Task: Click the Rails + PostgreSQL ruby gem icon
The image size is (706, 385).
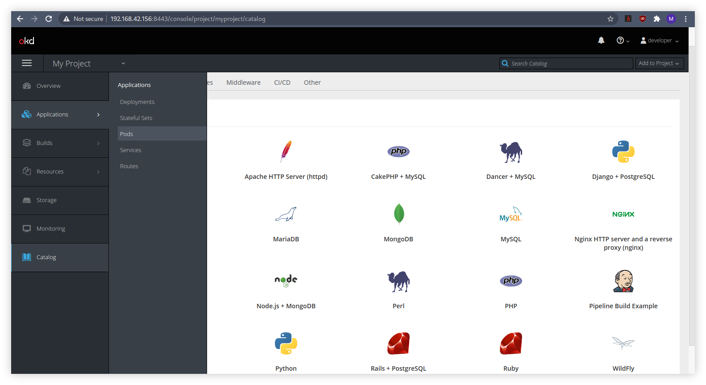Action: pyautogui.click(x=399, y=344)
